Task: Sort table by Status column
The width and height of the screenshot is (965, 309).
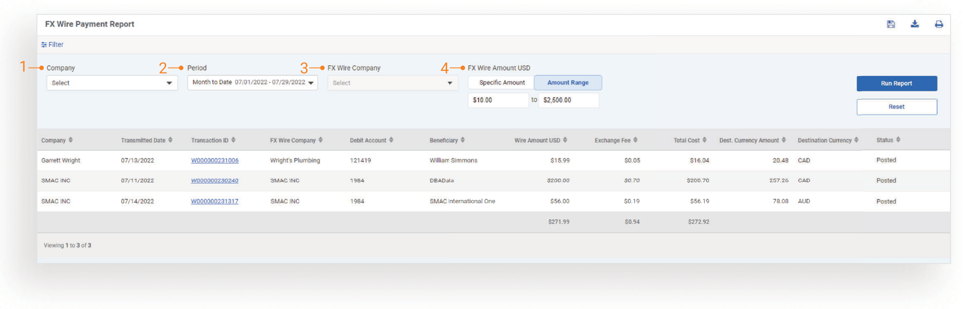Action: (898, 140)
